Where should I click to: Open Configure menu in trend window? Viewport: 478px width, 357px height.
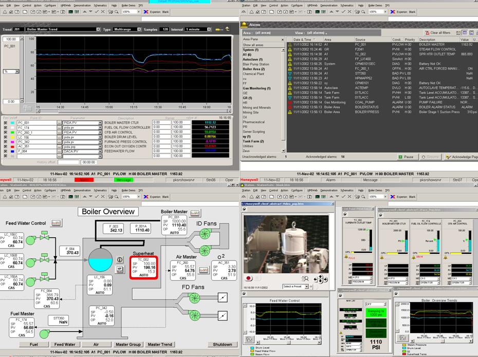50,6
